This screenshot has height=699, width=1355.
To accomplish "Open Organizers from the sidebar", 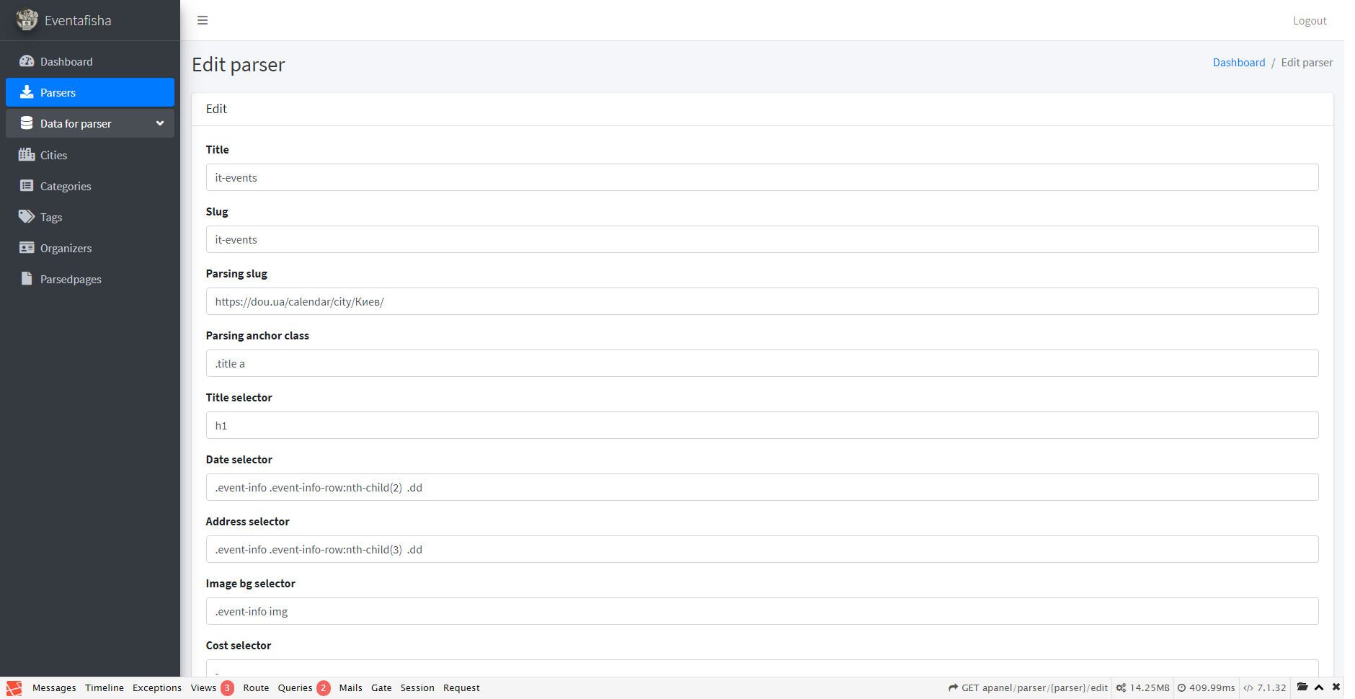I will tap(66, 248).
